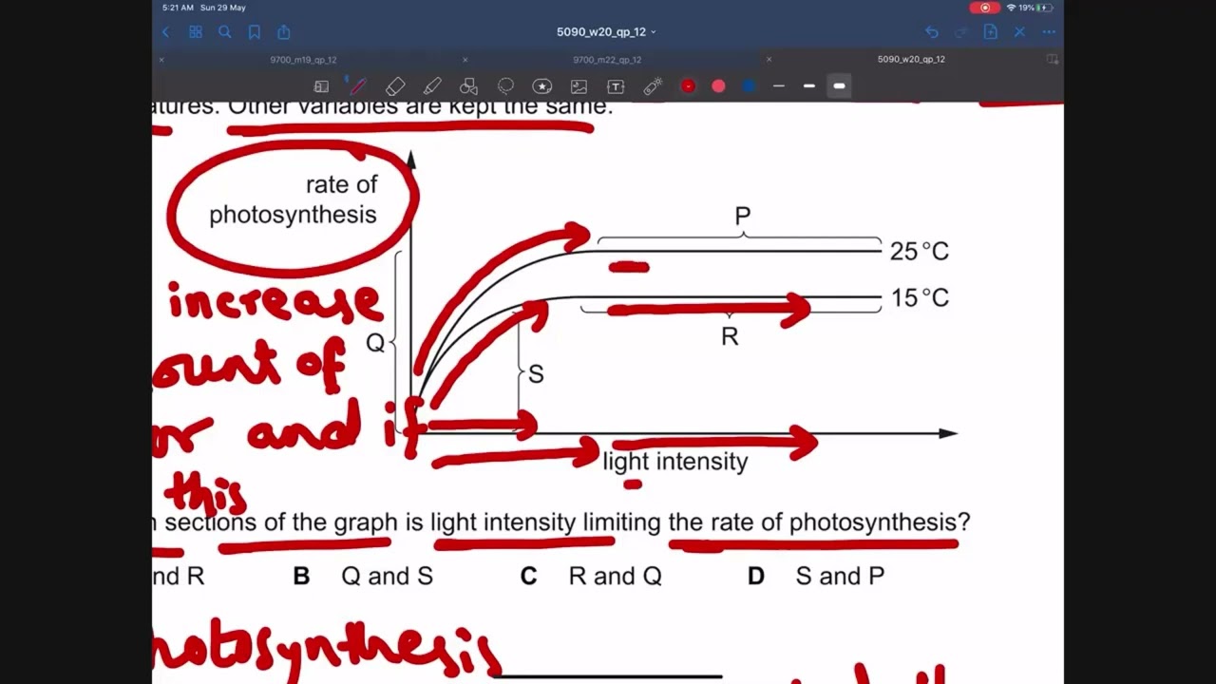Click the P section label
This screenshot has width=1216, height=684.
click(743, 217)
